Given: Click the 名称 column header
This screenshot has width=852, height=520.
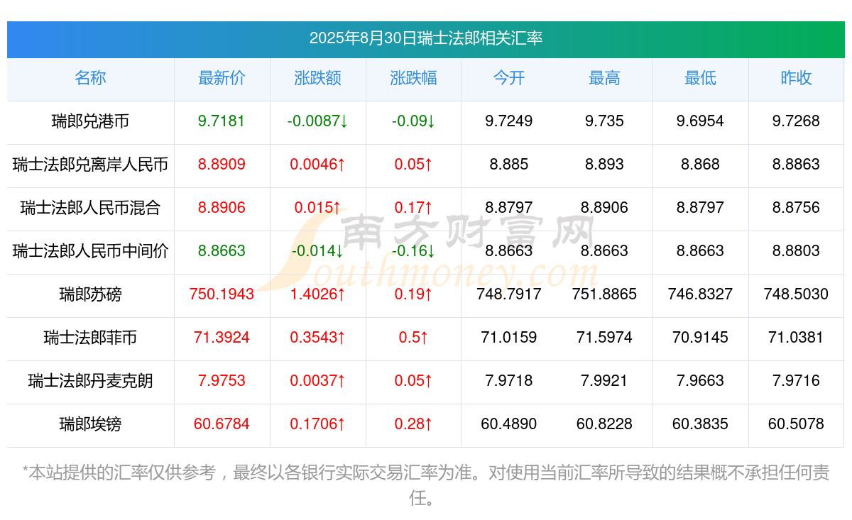Looking at the screenshot, I should pyautogui.click(x=90, y=78).
